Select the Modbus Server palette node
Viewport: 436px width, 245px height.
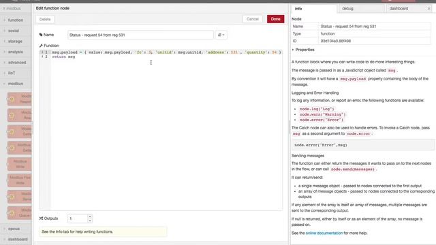pyautogui.click(x=20, y=197)
